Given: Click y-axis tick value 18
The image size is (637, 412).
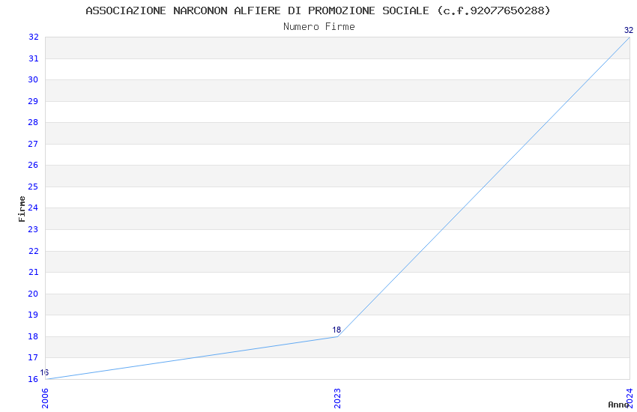Looking at the screenshot, I should click(33, 336).
